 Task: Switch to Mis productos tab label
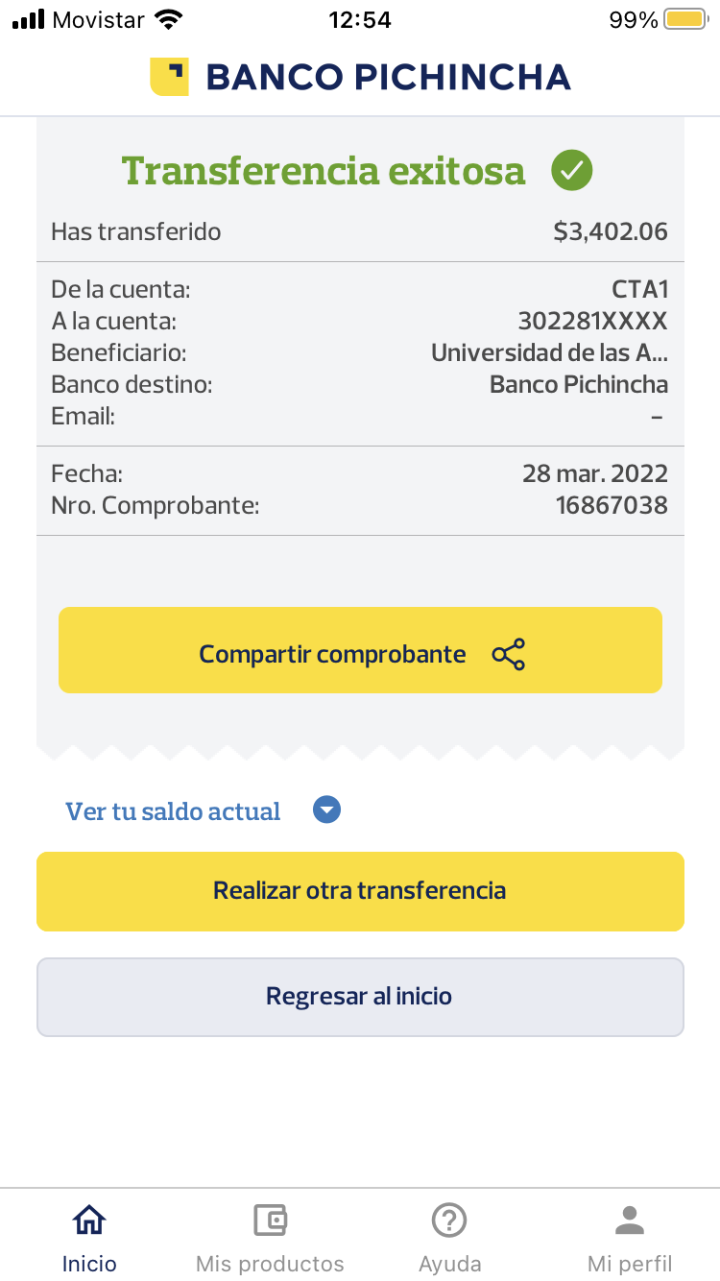pyautogui.click(x=270, y=1264)
